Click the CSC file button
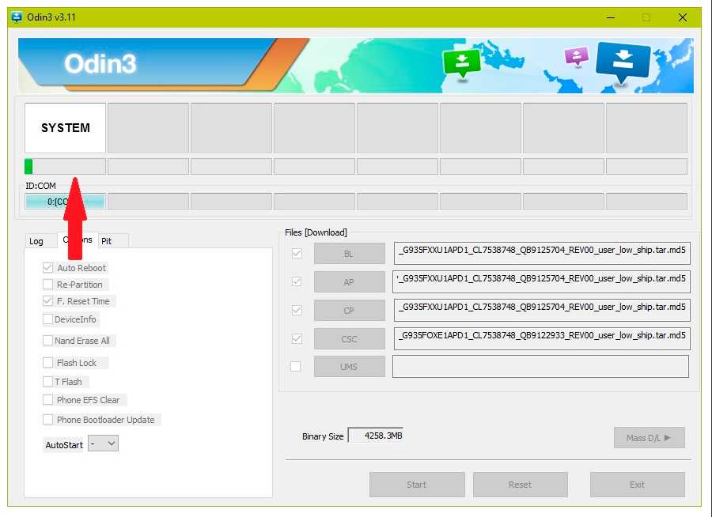 click(349, 338)
